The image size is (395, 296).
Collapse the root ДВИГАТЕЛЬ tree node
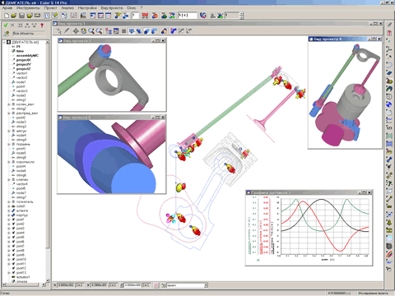tap(4, 42)
